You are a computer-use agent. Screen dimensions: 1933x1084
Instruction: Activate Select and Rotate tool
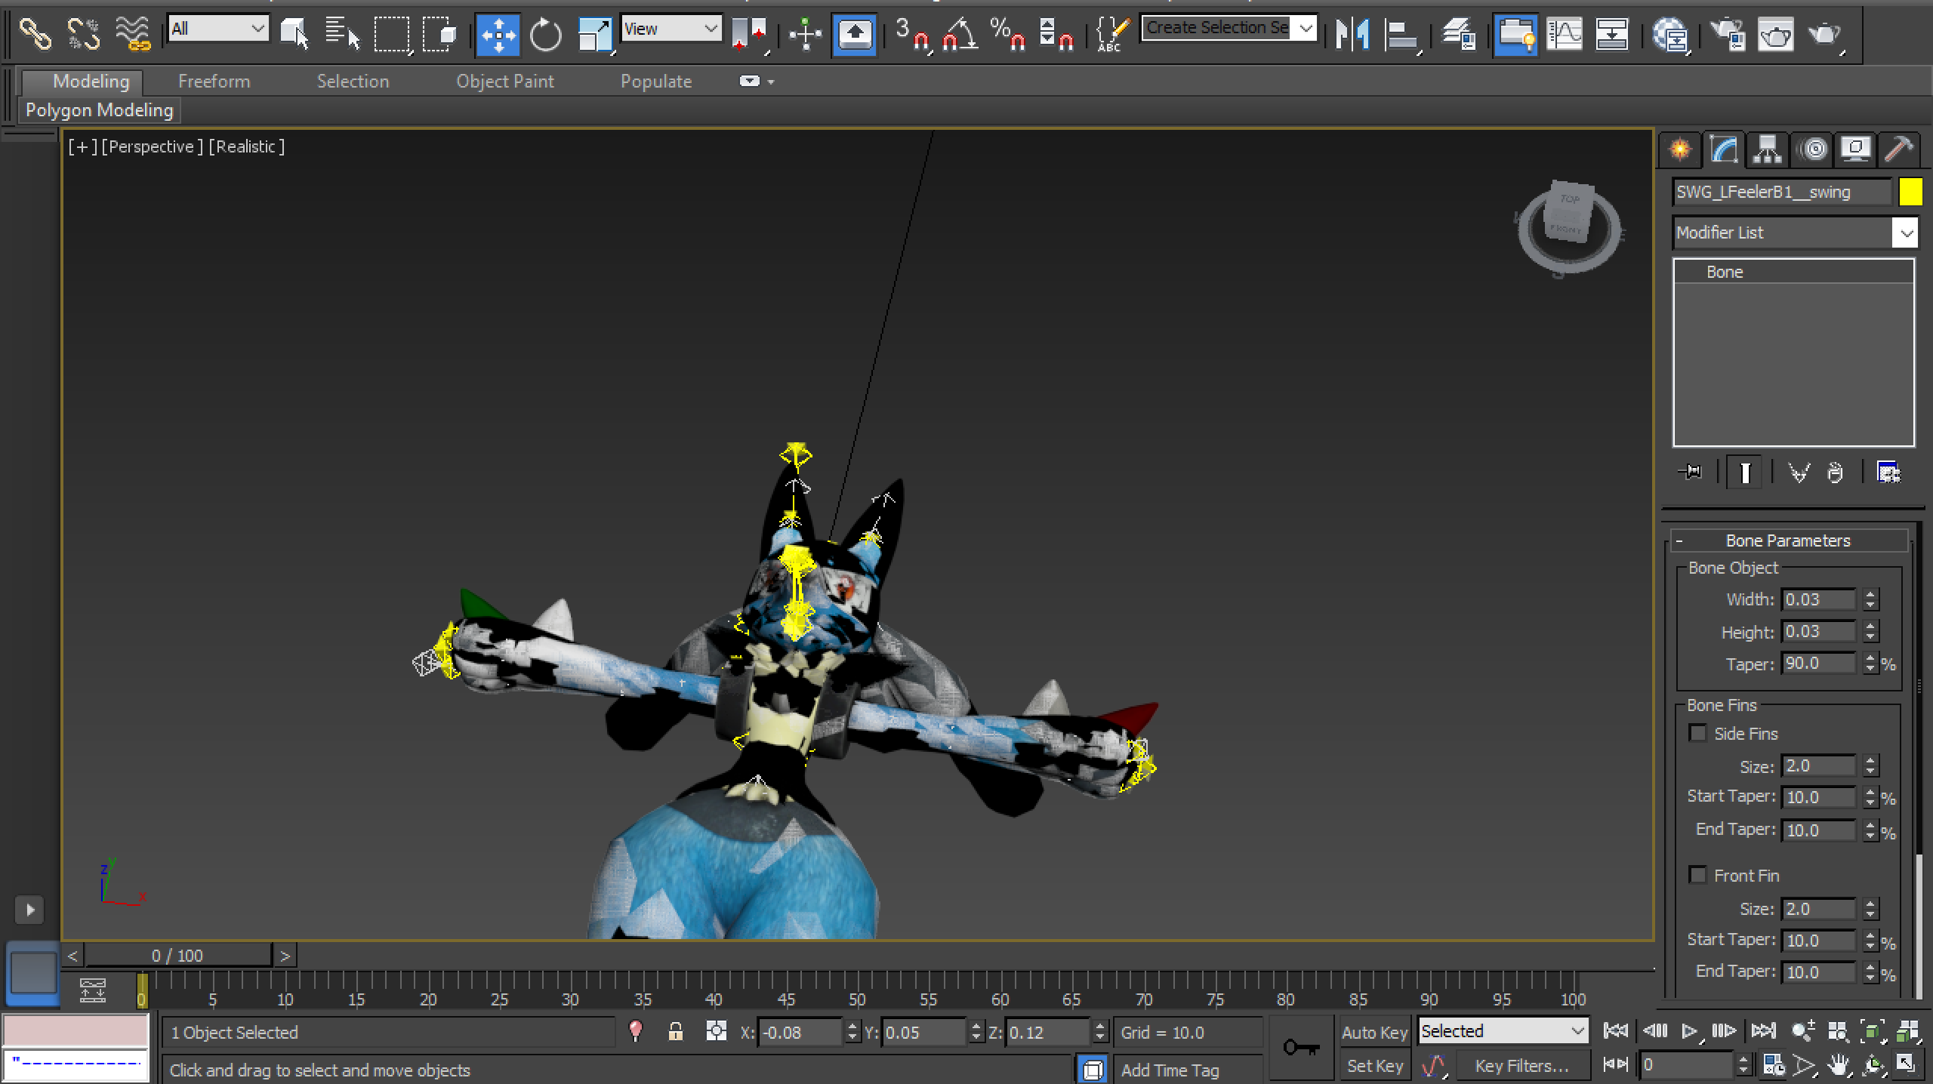coord(546,34)
